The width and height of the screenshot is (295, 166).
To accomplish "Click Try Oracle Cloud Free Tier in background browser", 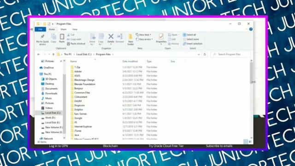I will click(x=166, y=146).
